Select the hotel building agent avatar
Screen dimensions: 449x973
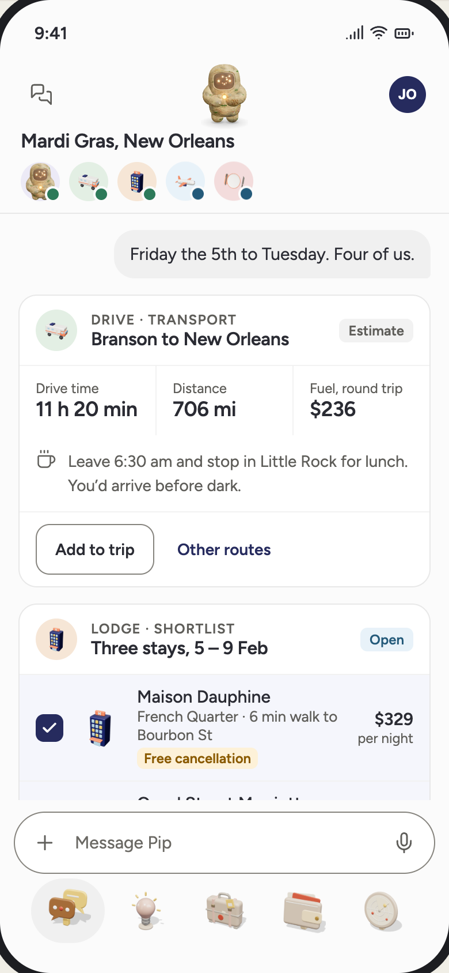pyautogui.click(x=137, y=182)
